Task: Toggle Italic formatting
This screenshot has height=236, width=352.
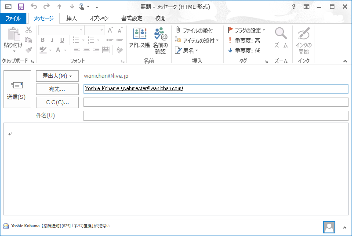Action: (52, 40)
